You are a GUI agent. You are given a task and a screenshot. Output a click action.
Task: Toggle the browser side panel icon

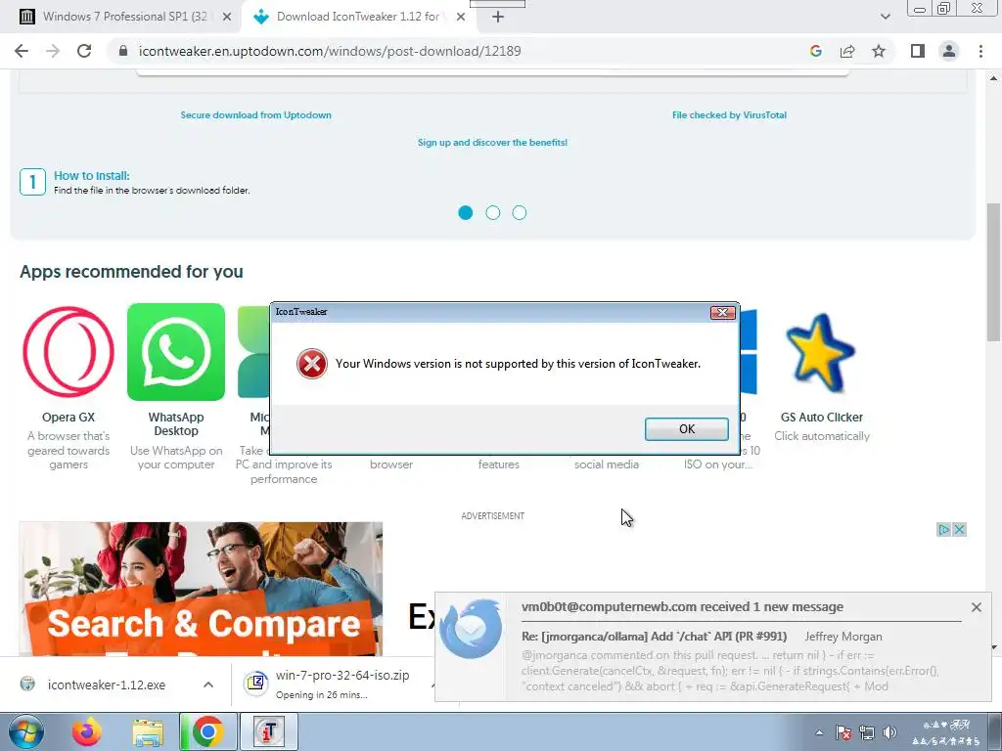click(918, 51)
